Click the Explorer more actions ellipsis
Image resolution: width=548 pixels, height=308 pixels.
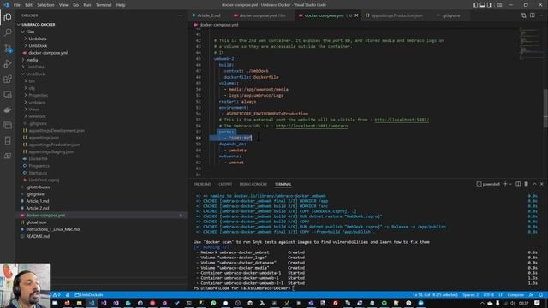[x=180, y=15]
